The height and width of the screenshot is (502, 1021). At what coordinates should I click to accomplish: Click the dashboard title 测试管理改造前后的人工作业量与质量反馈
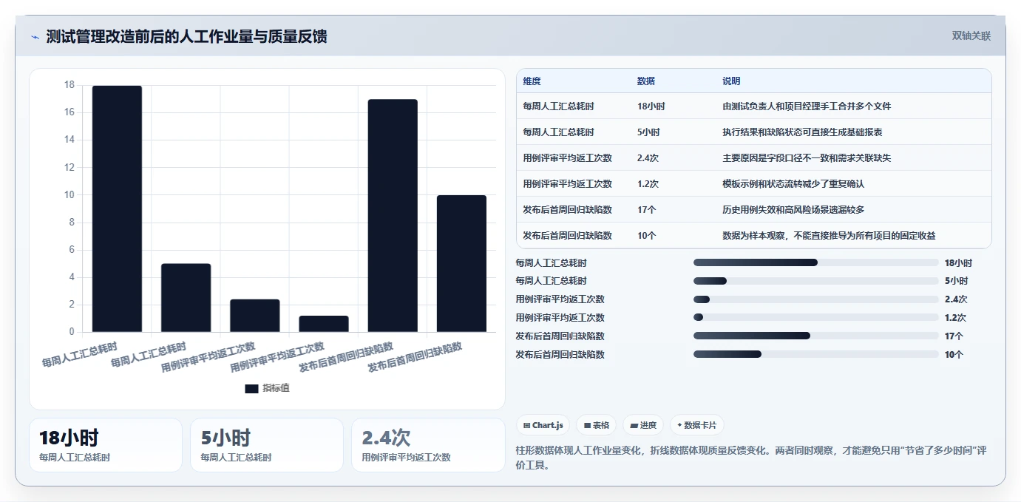(x=186, y=37)
